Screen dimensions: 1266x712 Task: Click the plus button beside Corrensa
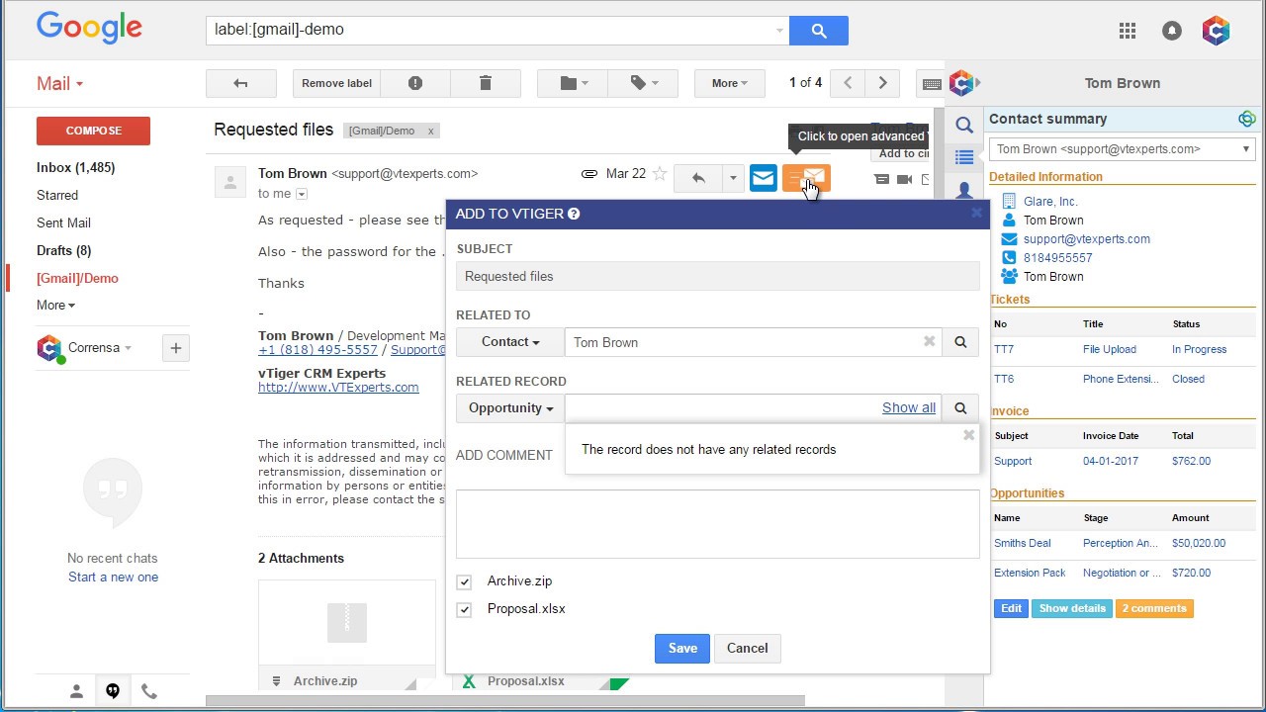click(176, 347)
